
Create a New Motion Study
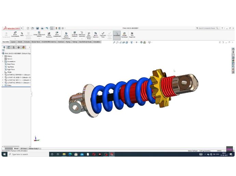pyautogui.click(x=89, y=35)
